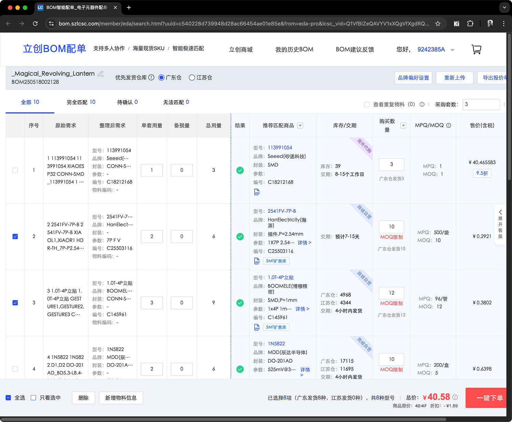Image resolution: width=512 pixels, height=422 pixels.
Task: Open a new browser tab
Action: (x=129, y=8)
